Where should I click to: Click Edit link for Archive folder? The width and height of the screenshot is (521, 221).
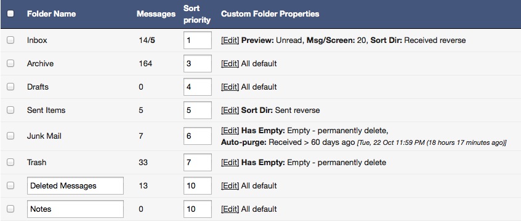click(x=230, y=64)
